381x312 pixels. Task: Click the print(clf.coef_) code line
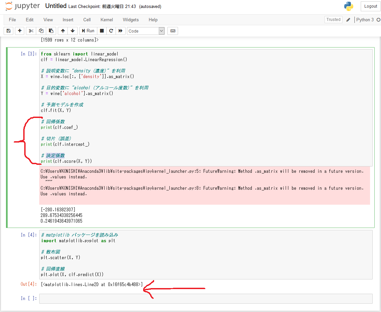pyautogui.click(x=59, y=127)
